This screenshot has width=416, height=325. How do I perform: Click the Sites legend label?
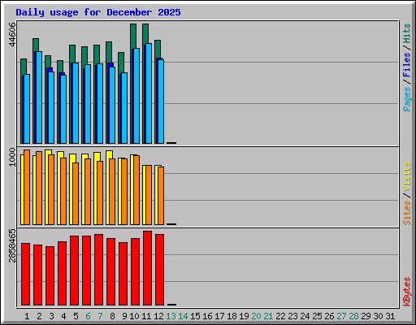[x=407, y=213]
